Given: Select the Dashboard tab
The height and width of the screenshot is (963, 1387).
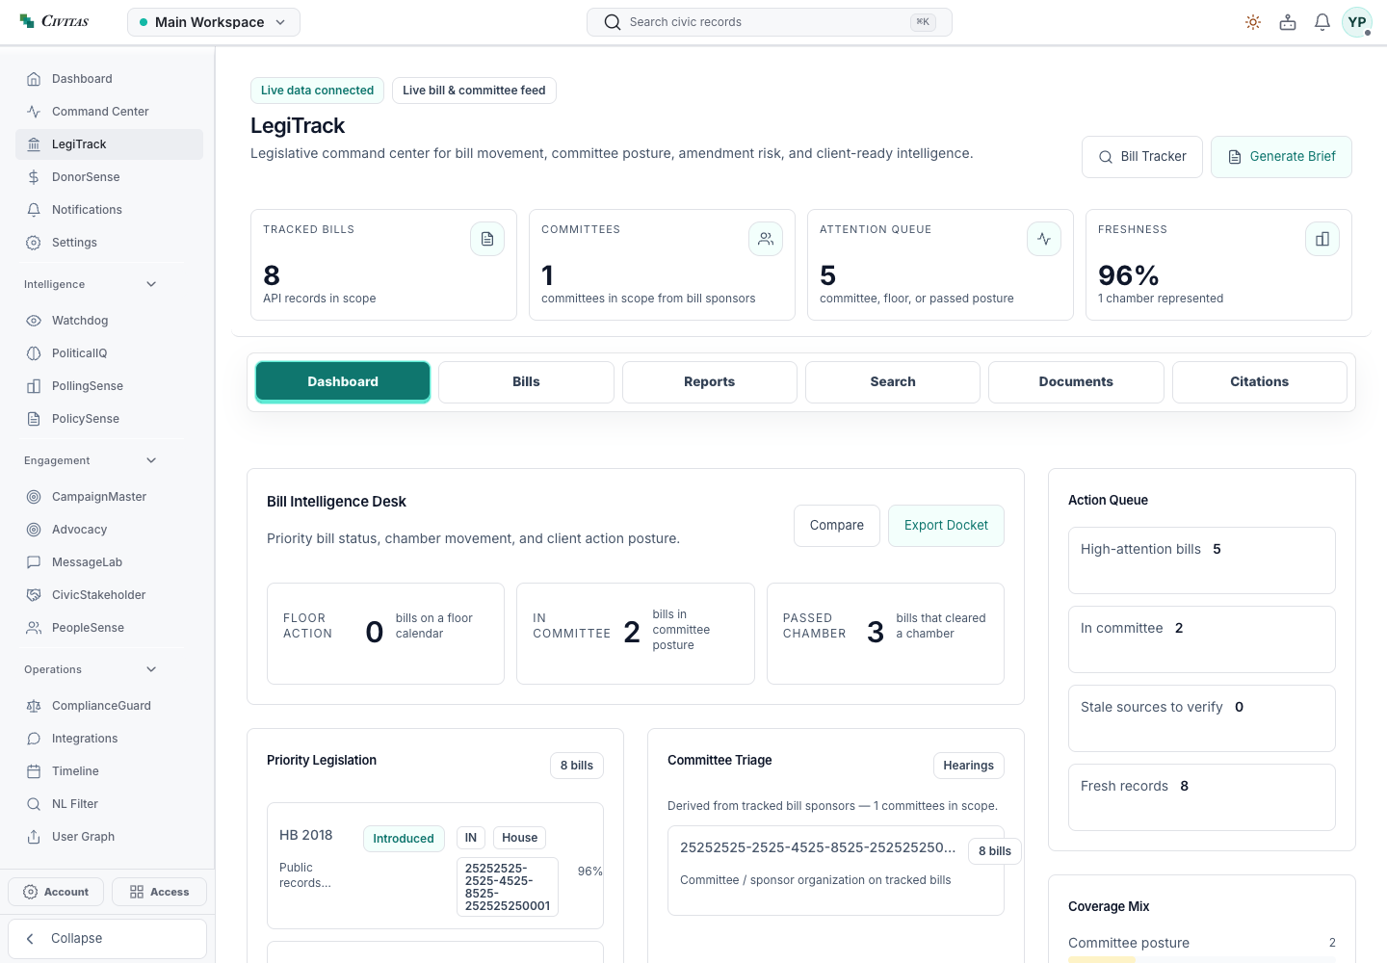Looking at the screenshot, I should click(343, 382).
